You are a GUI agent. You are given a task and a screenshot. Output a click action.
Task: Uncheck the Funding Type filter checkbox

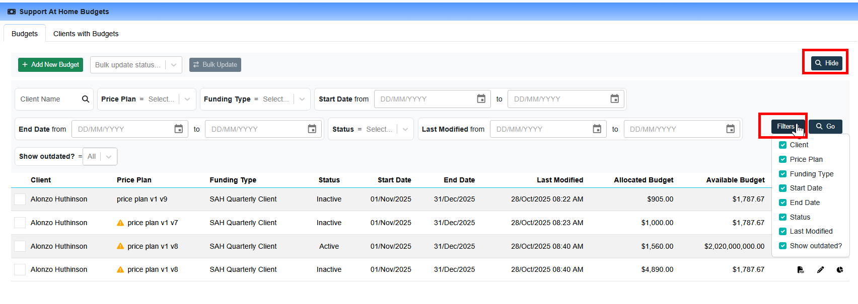pyautogui.click(x=782, y=174)
